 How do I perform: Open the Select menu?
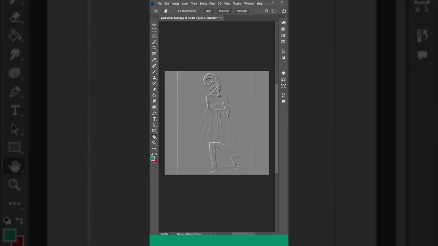point(203,4)
